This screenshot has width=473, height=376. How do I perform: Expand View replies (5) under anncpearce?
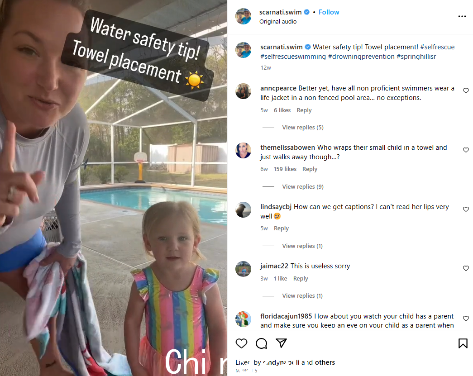pyautogui.click(x=302, y=127)
